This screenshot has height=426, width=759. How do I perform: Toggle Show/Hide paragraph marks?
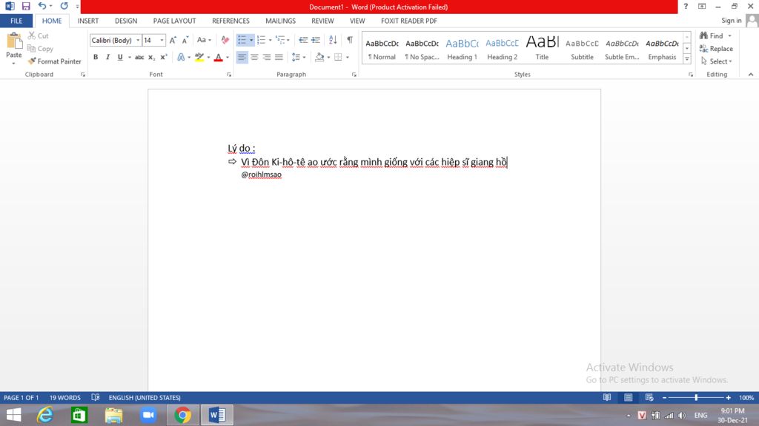pos(350,40)
